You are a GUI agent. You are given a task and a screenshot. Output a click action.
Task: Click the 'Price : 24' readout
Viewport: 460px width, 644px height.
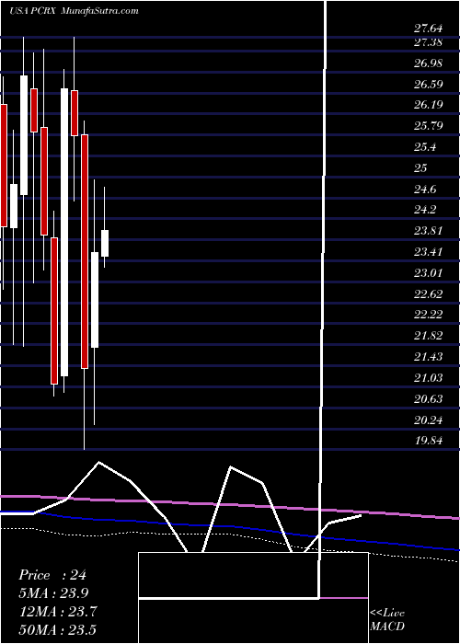pyautogui.click(x=52, y=575)
